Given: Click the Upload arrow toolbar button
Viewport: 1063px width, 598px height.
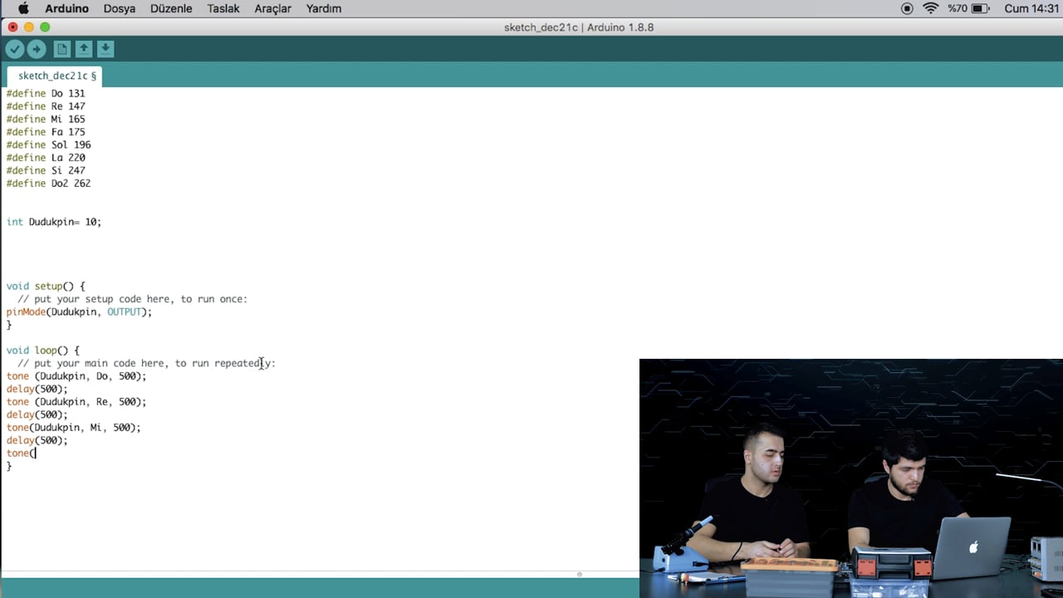Looking at the screenshot, I should point(36,49).
